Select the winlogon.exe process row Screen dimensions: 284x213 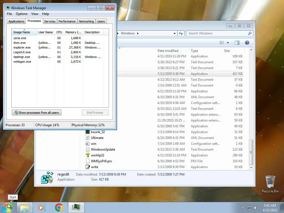click(60, 62)
